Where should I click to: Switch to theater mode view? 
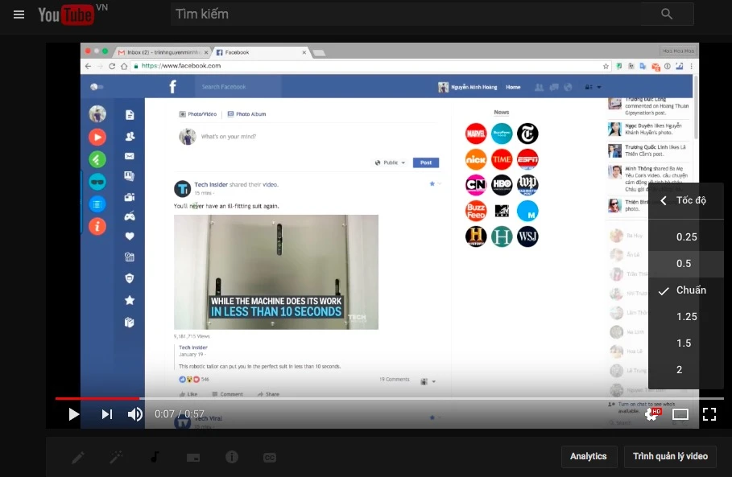click(x=680, y=413)
